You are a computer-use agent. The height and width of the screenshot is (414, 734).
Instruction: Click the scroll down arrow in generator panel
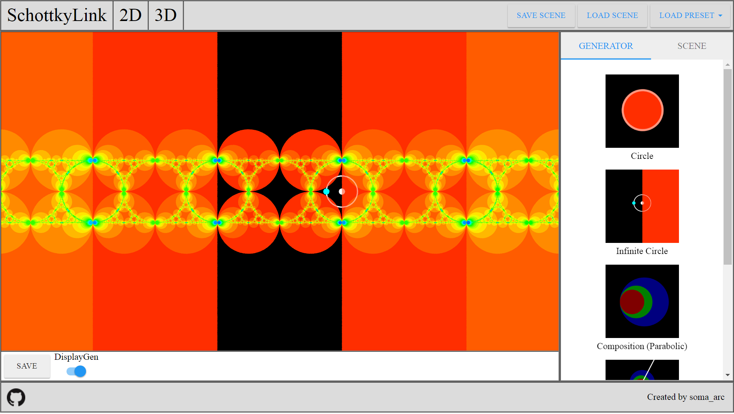click(728, 376)
